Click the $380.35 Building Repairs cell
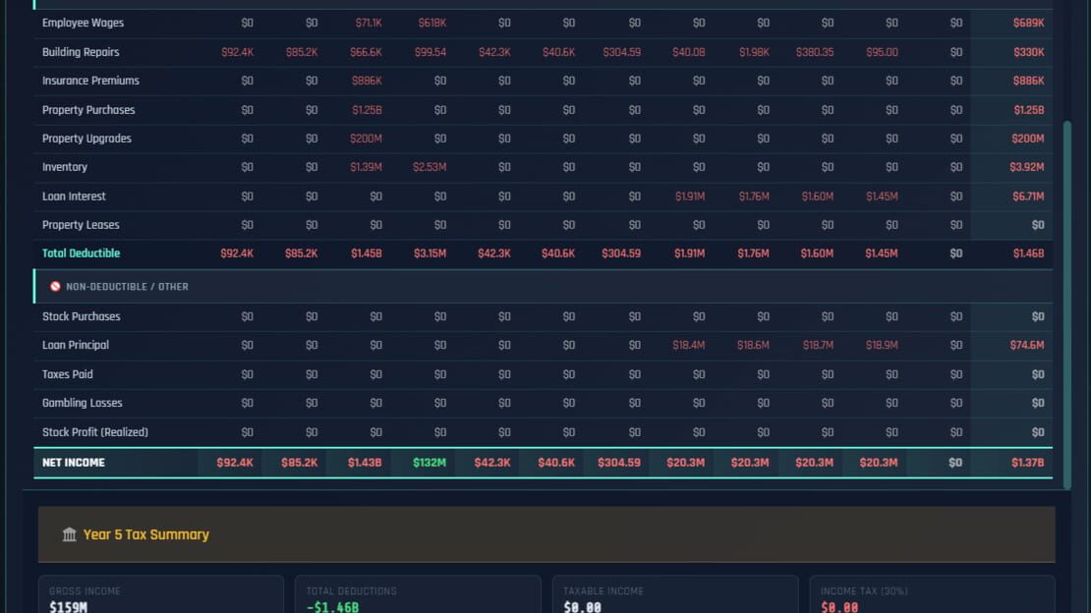 coord(815,52)
